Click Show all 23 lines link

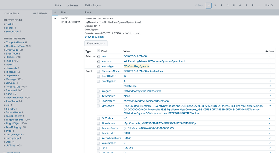point(94,37)
